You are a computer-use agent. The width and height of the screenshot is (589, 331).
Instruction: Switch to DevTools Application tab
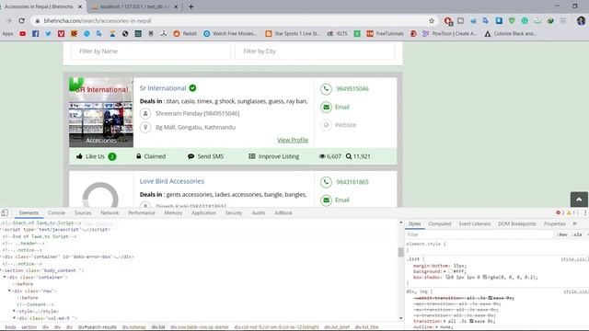point(203,212)
